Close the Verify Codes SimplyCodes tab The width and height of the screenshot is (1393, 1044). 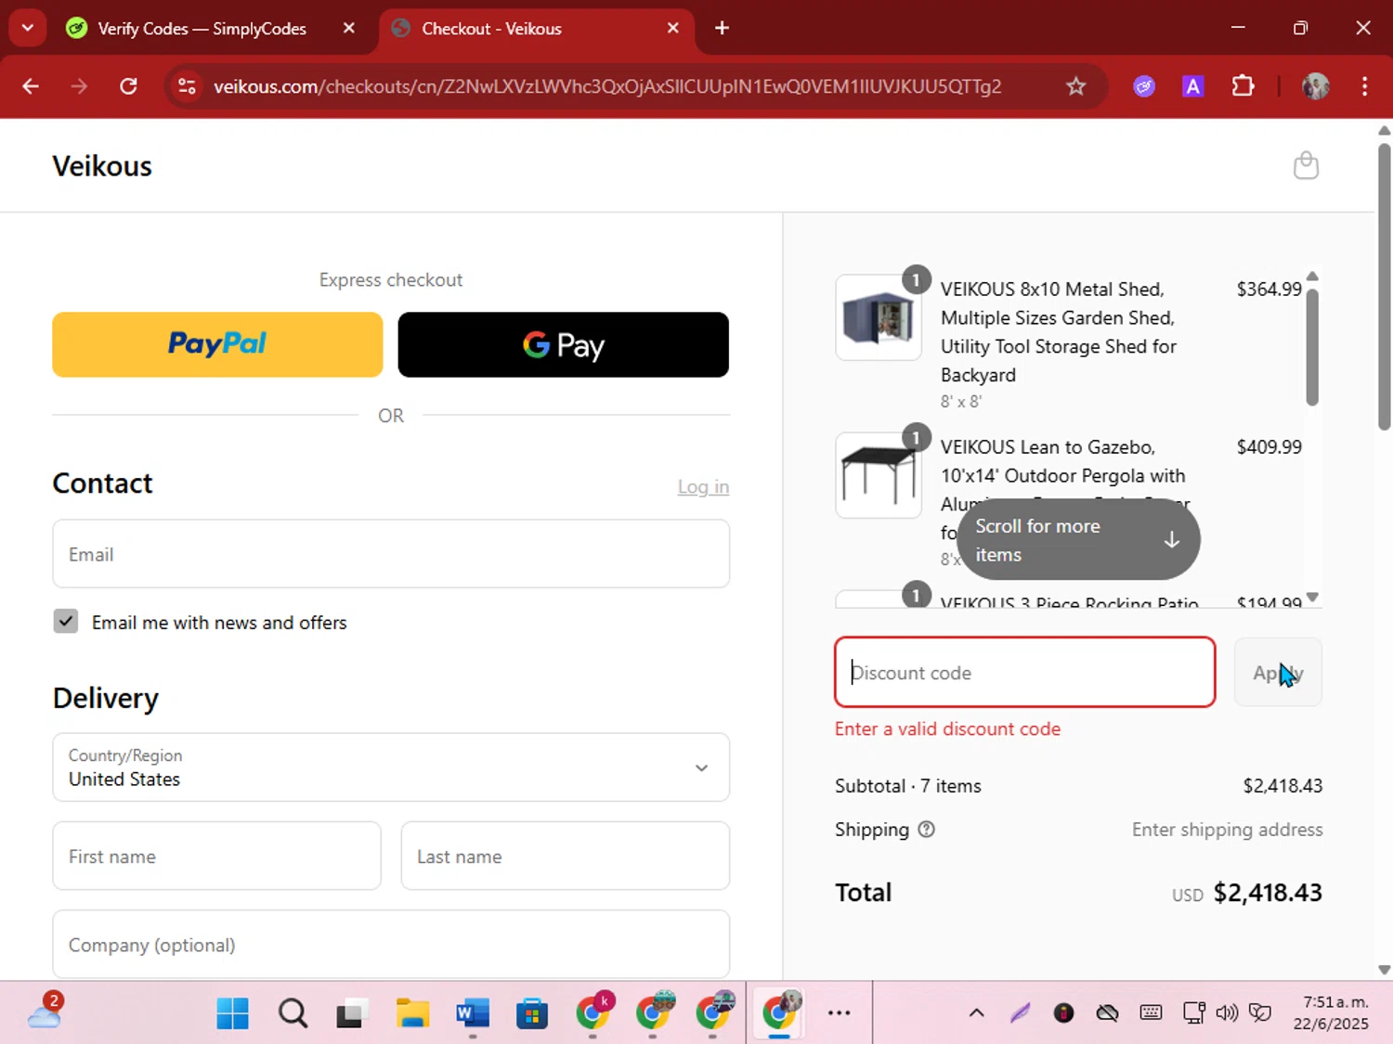tap(349, 28)
